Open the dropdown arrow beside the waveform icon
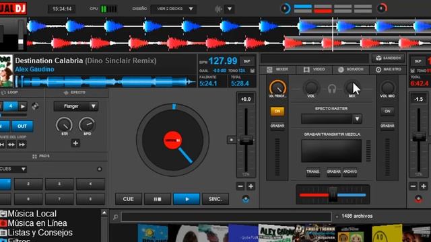431x242 pixels. coord(230,9)
